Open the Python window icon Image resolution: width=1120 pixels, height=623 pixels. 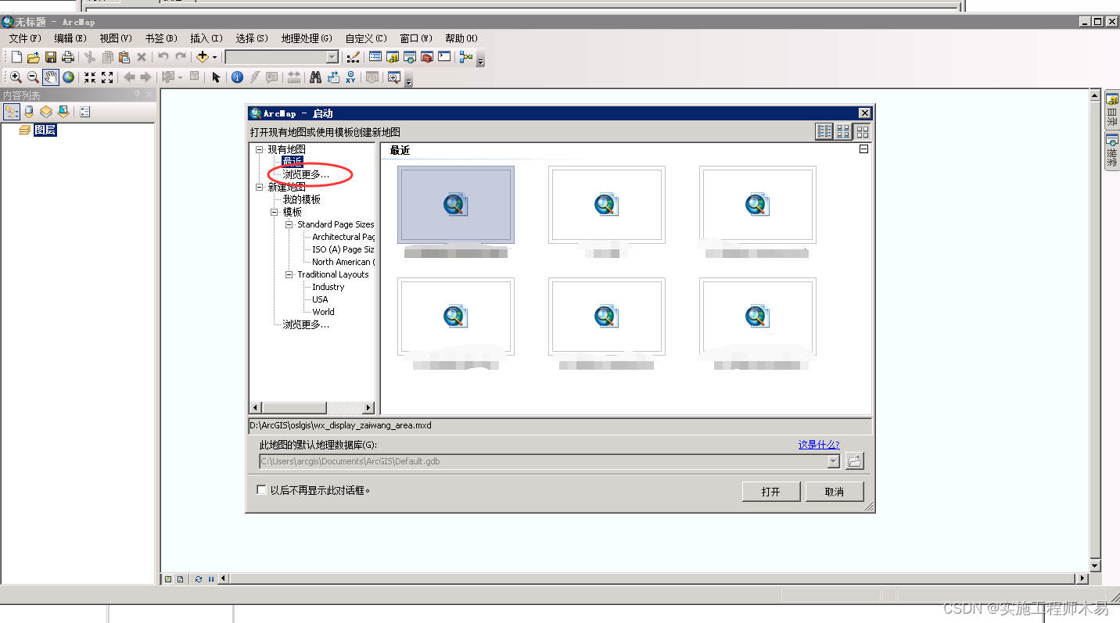pyautogui.click(x=444, y=57)
